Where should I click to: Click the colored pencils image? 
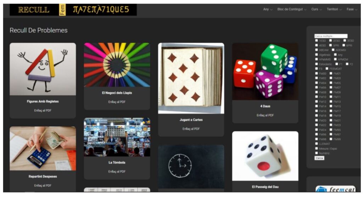coord(117,65)
